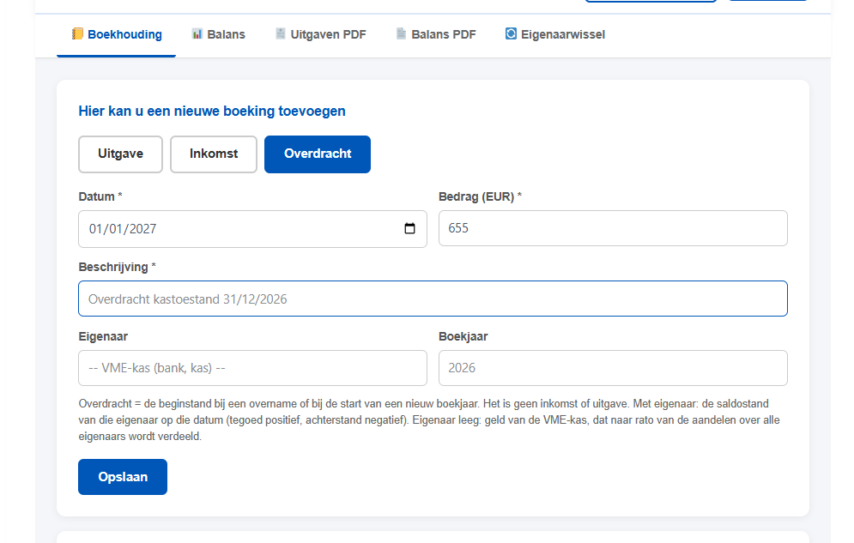Screen dimensions: 854x543
Task: Click the 'Datum *' field label
Action: coord(100,196)
